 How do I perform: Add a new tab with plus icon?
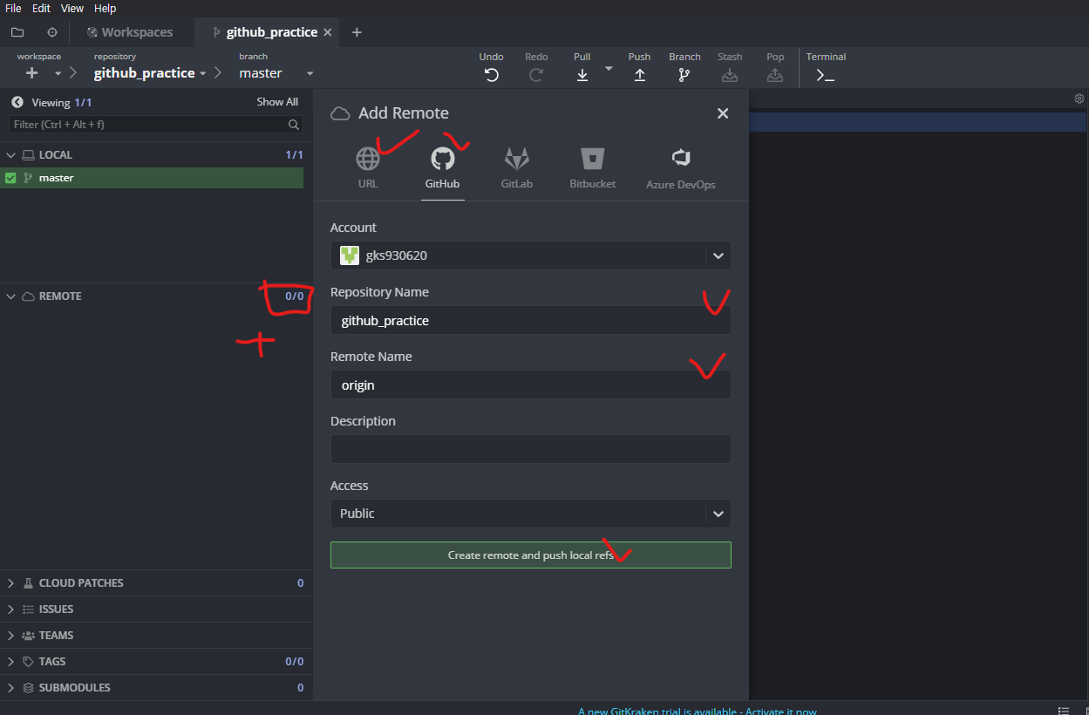pyautogui.click(x=357, y=32)
